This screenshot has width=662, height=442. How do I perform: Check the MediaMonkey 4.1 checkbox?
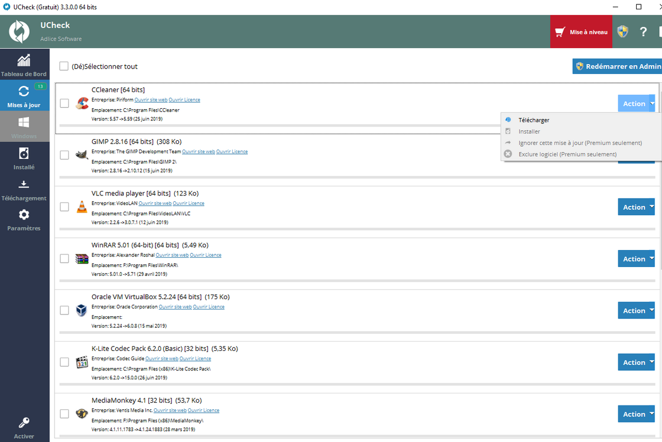[65, 414]
